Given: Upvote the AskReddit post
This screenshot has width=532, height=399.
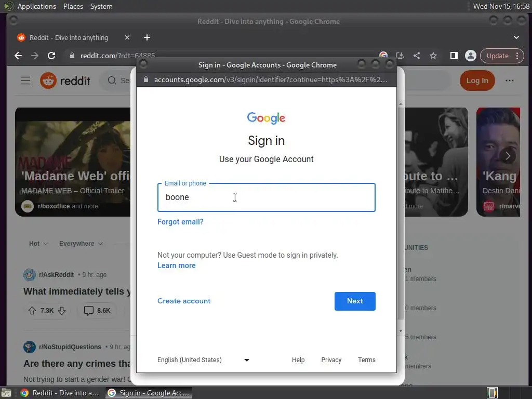Looking at the screenshot, I should pos(32,311).
